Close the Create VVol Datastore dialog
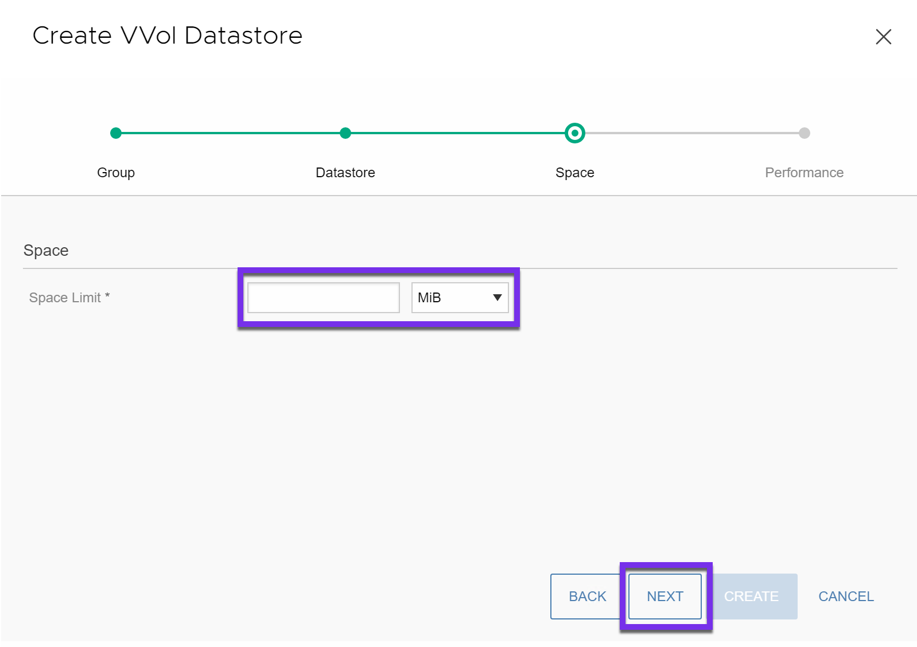 883,37
